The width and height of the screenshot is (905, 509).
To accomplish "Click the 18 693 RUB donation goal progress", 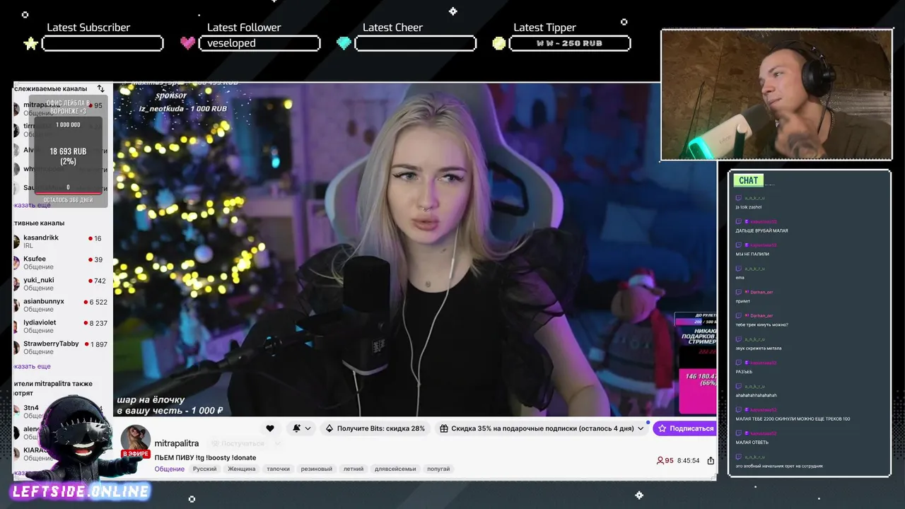I will coord(68,156).
